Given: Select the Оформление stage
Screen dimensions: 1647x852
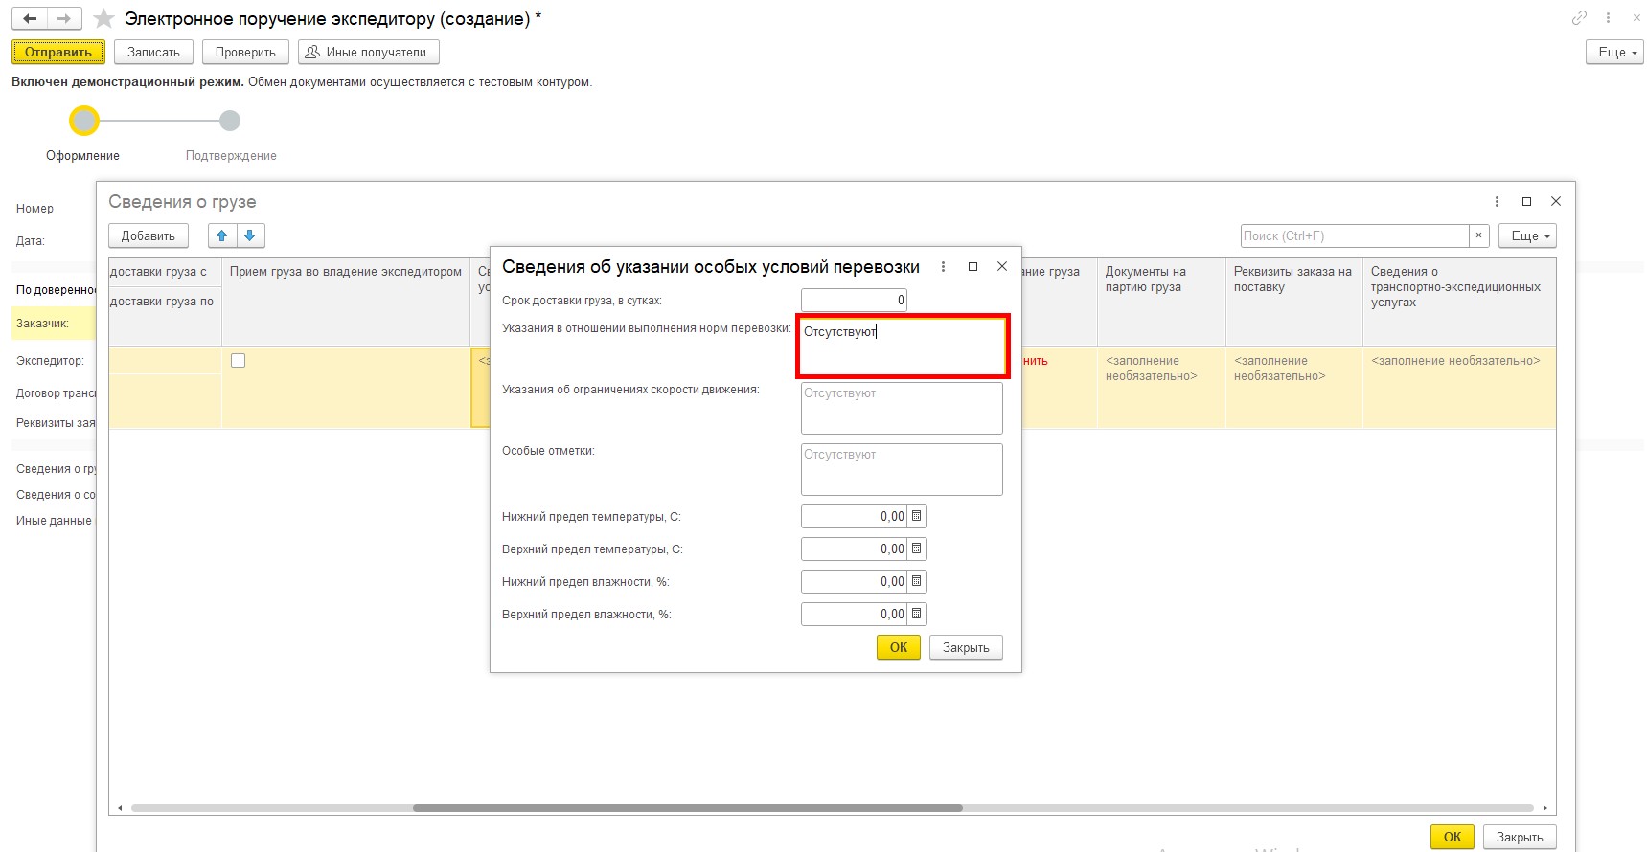Looking at the screenshot, I should [x=84, y=121].
